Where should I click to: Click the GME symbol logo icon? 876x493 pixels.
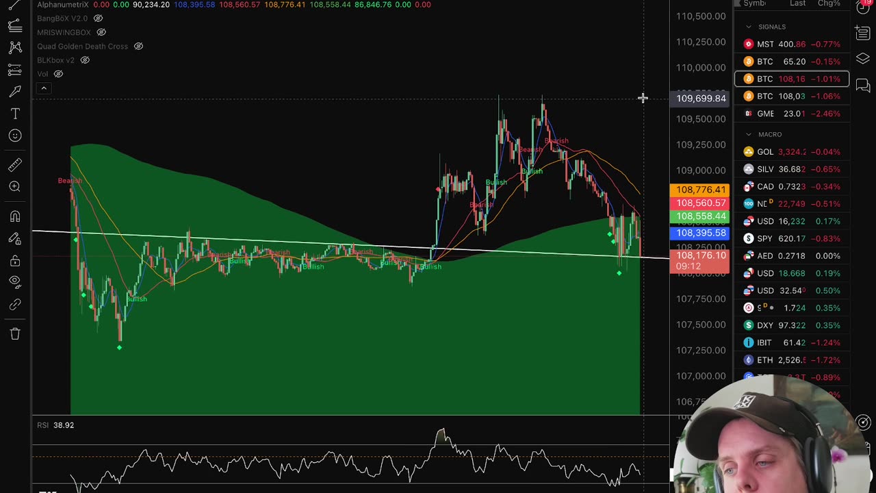pos(748,114)
